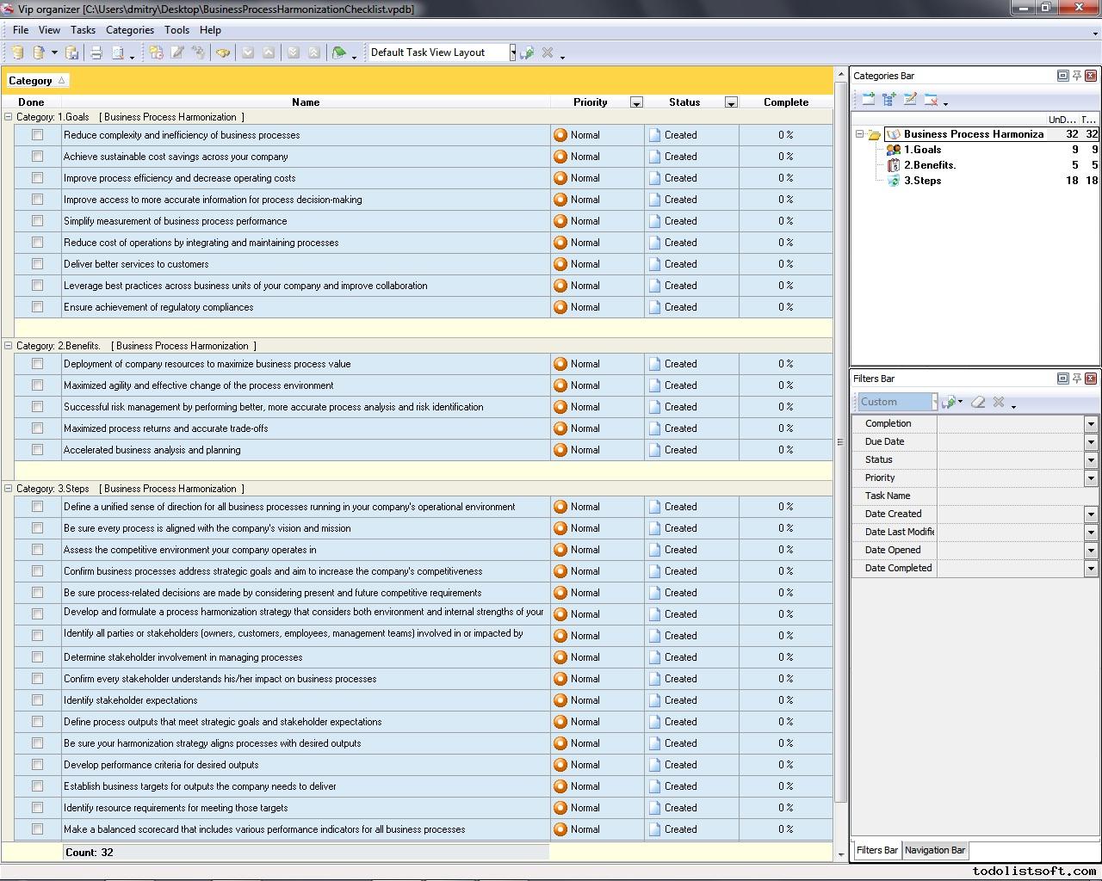Collapse the Category 2.Benefits group

point(7,345)
